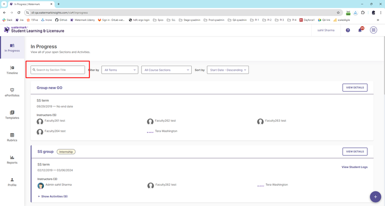This screenshot has height=206, width=385.
Task: Open the All Terms filter dropdown
Action: [120, 70]
